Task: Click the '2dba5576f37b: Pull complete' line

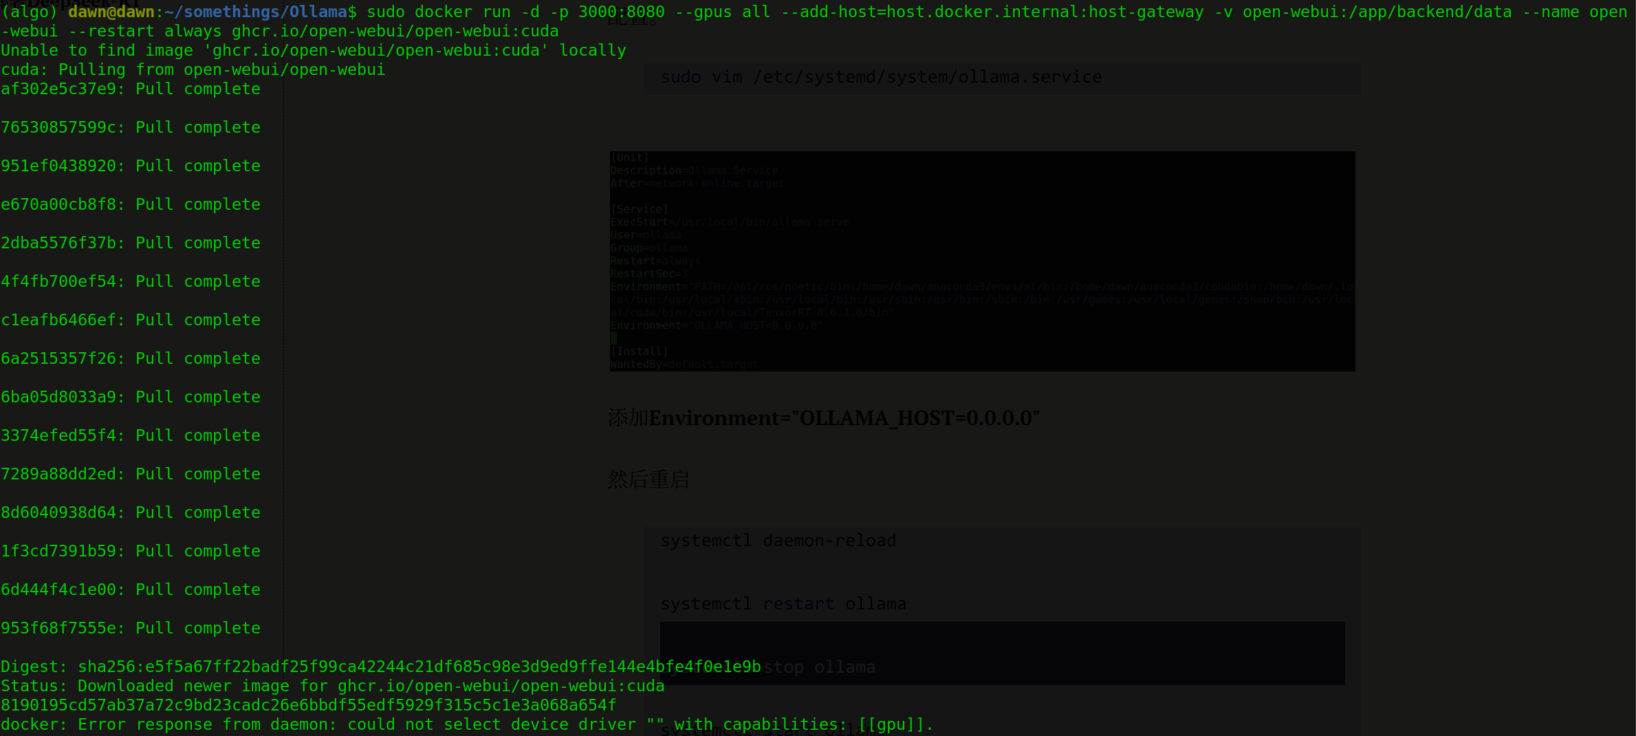Action: pos(131,243)
